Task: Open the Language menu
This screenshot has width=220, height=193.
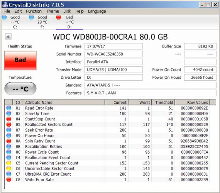Action: pos(97,11)
